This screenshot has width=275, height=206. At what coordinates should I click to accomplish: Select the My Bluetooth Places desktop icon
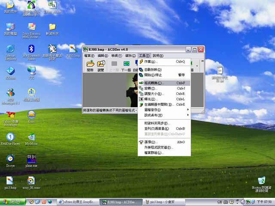coord(31,52)
